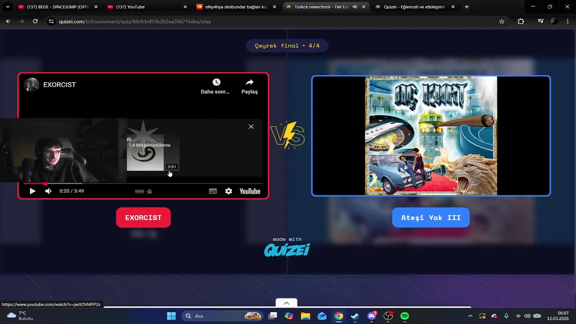Open the Chrome extensions menu

pyautogui.click(x=521, y=21)
